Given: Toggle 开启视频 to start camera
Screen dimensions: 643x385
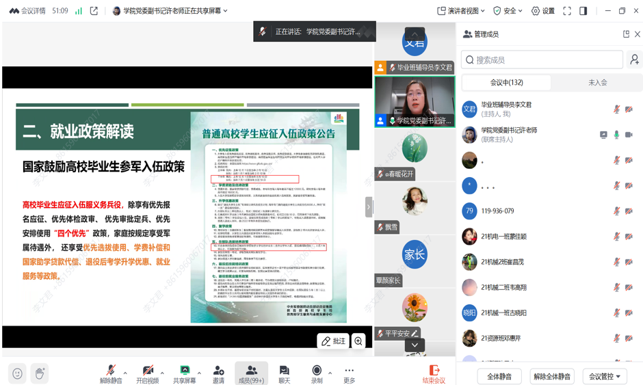Looking at the screenshot, I should 147,373.
